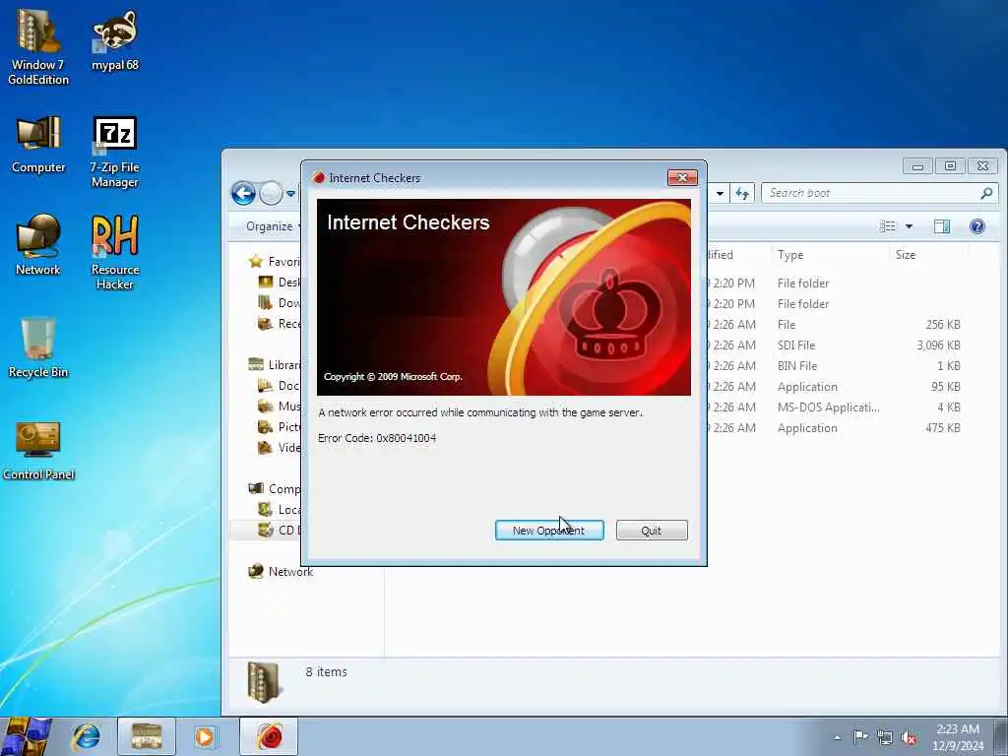Switch to Internet Checkers taskbar button
Image resolution: width=1008 pixels, height=756 pixels.
coord(269,736)
